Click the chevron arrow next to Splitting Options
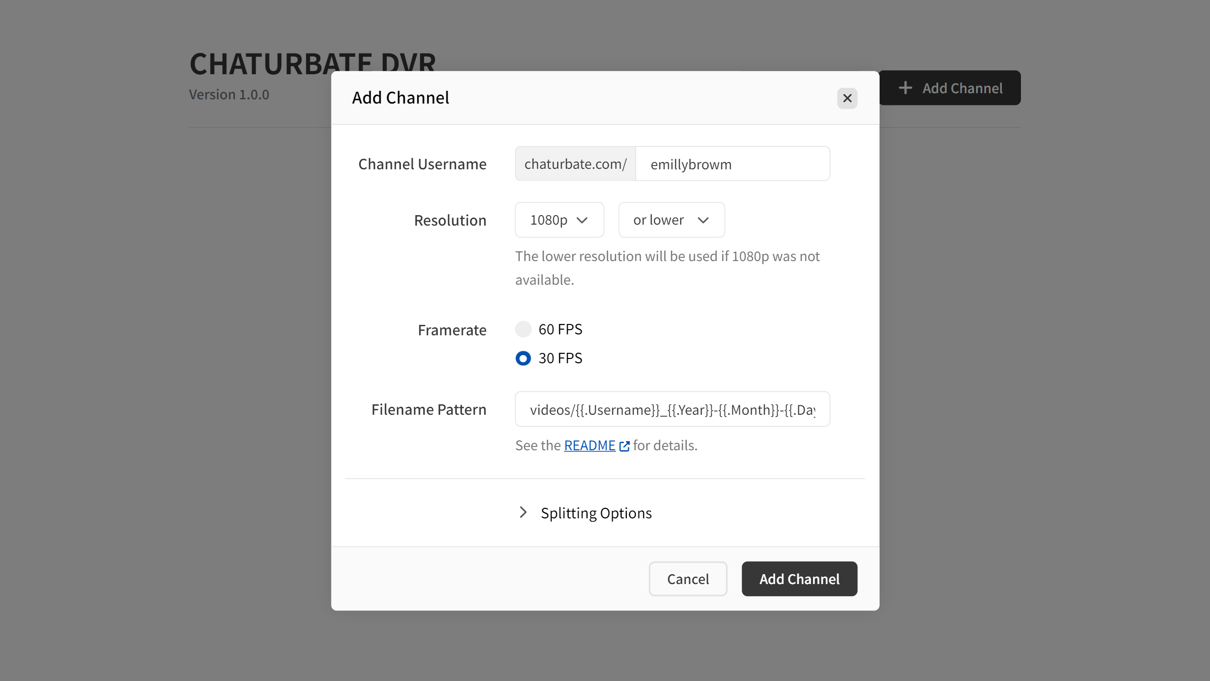 [523, 513]
